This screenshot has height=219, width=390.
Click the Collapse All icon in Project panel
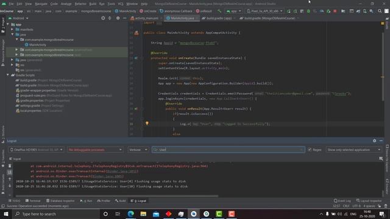(x=110, y=18)
